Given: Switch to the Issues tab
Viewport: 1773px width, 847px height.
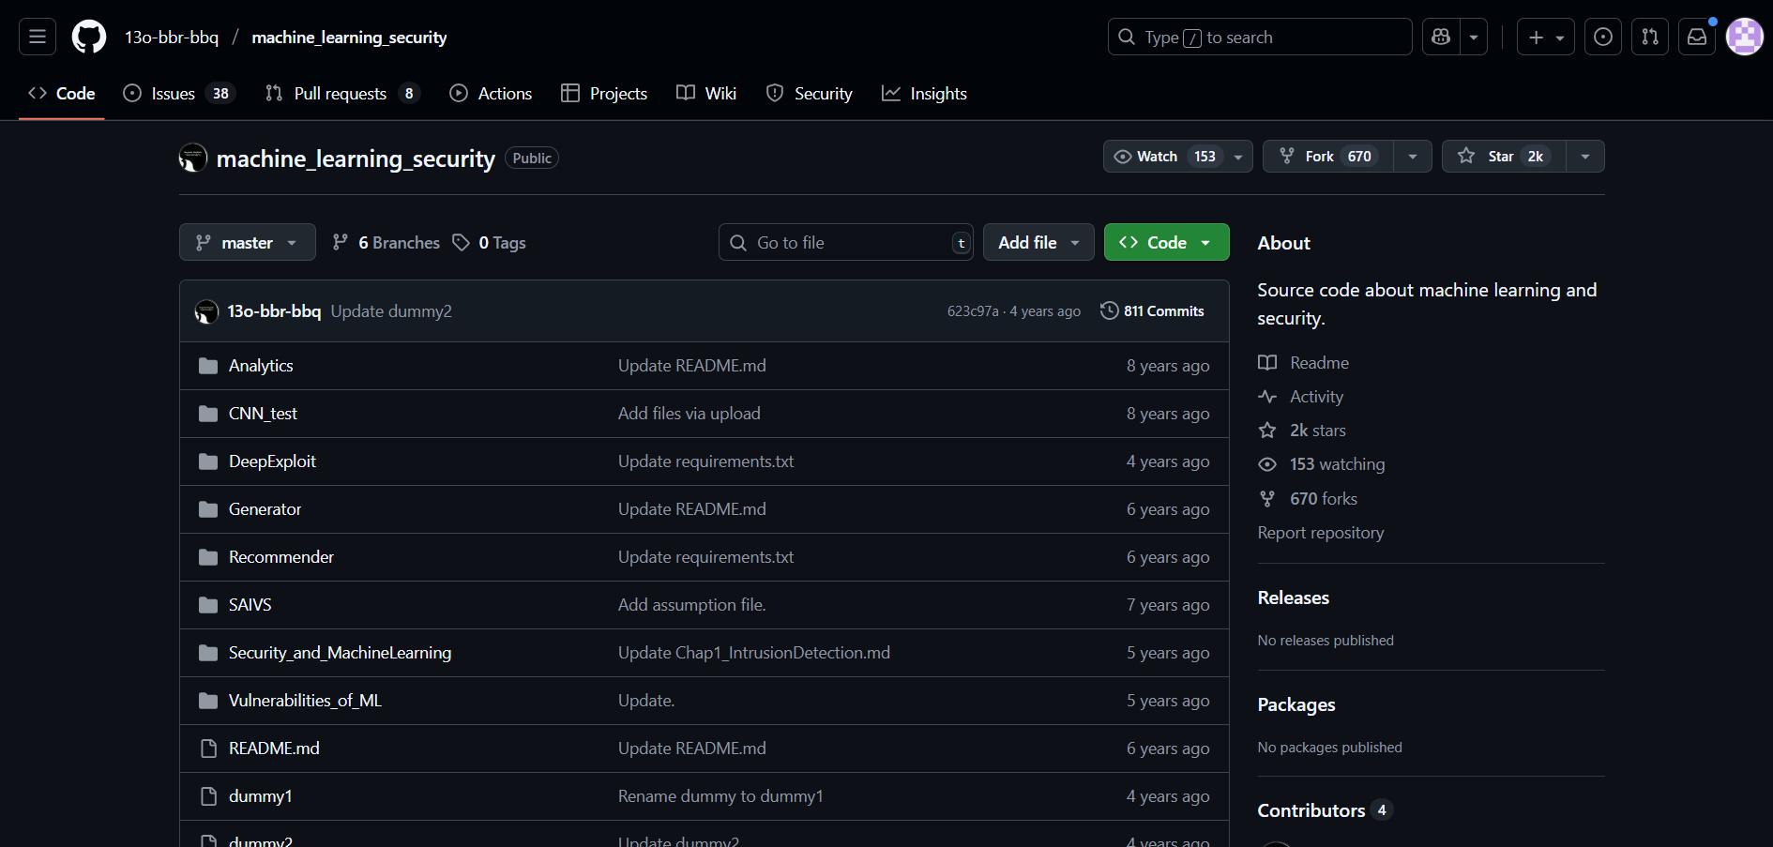Looking at the screenshot, I should pyautogui.click(x=174, y=94).
